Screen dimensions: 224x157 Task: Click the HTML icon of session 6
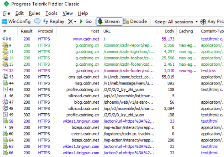(5, 39)
